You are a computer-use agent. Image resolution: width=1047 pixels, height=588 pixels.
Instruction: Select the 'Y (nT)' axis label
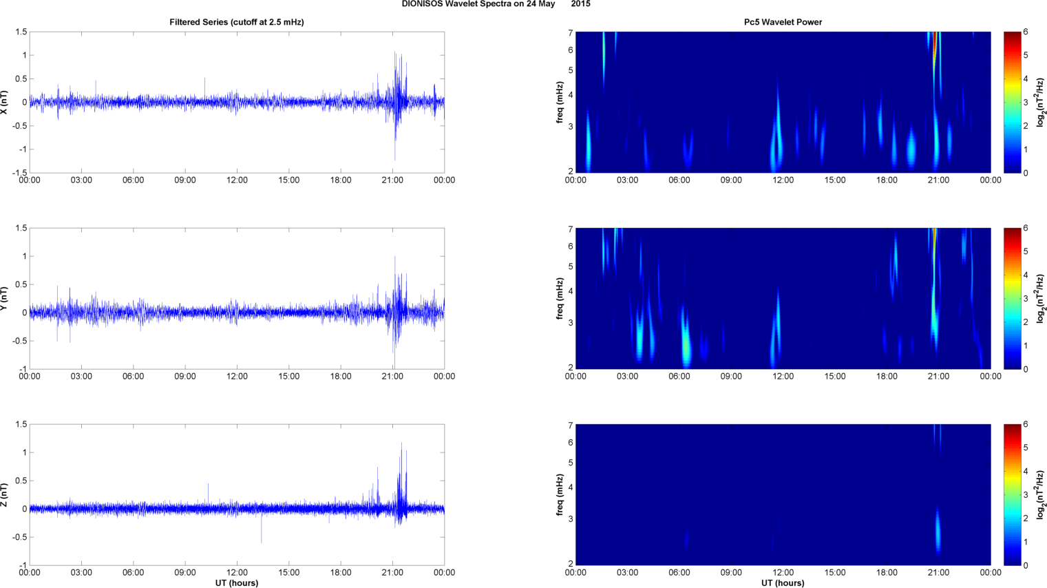pyautogui.click(x=4, y=298)
